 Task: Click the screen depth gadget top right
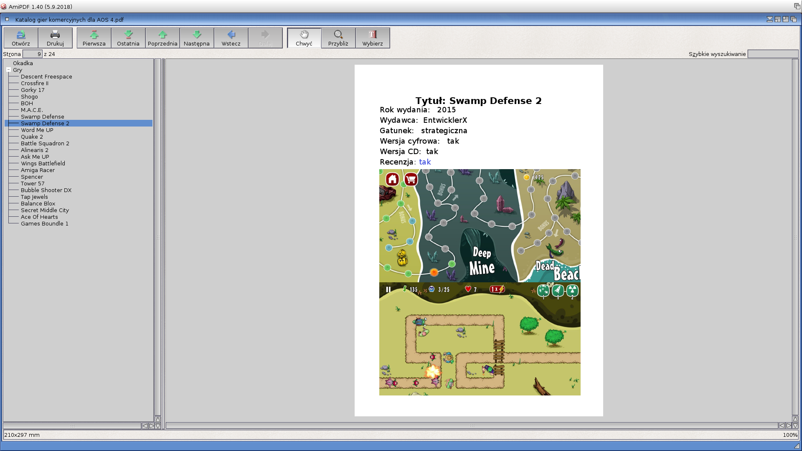(x=797, y=6)
